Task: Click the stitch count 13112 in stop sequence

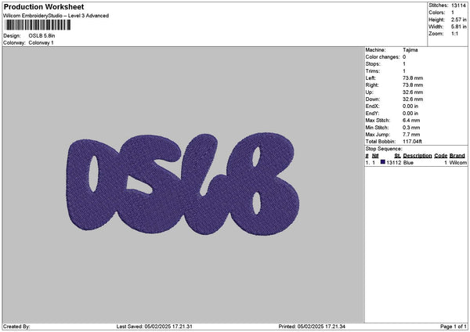Action: click(x=393, y=163)
